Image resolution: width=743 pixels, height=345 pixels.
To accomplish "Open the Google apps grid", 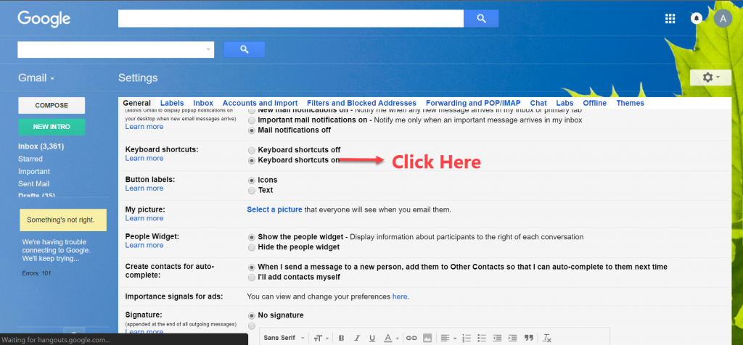I will click(670, 18).
